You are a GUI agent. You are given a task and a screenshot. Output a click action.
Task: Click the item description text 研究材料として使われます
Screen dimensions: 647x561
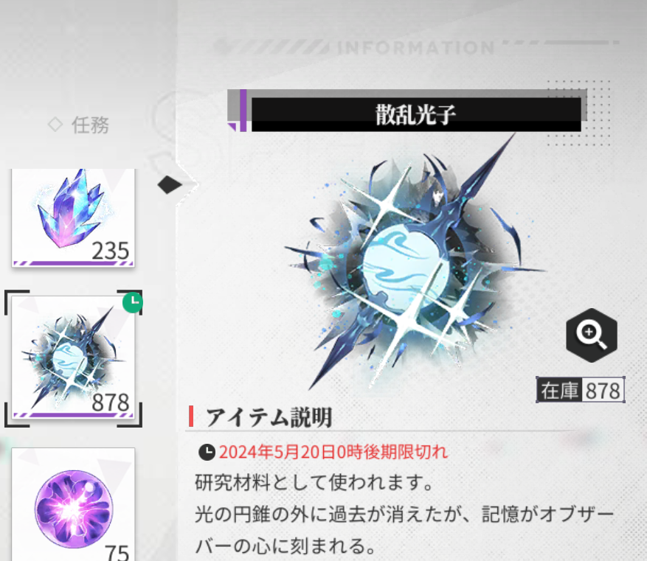pyautogui.click(x=314, y=482)
